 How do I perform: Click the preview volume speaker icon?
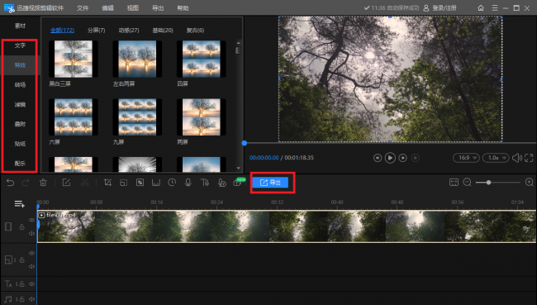[517, 158]
